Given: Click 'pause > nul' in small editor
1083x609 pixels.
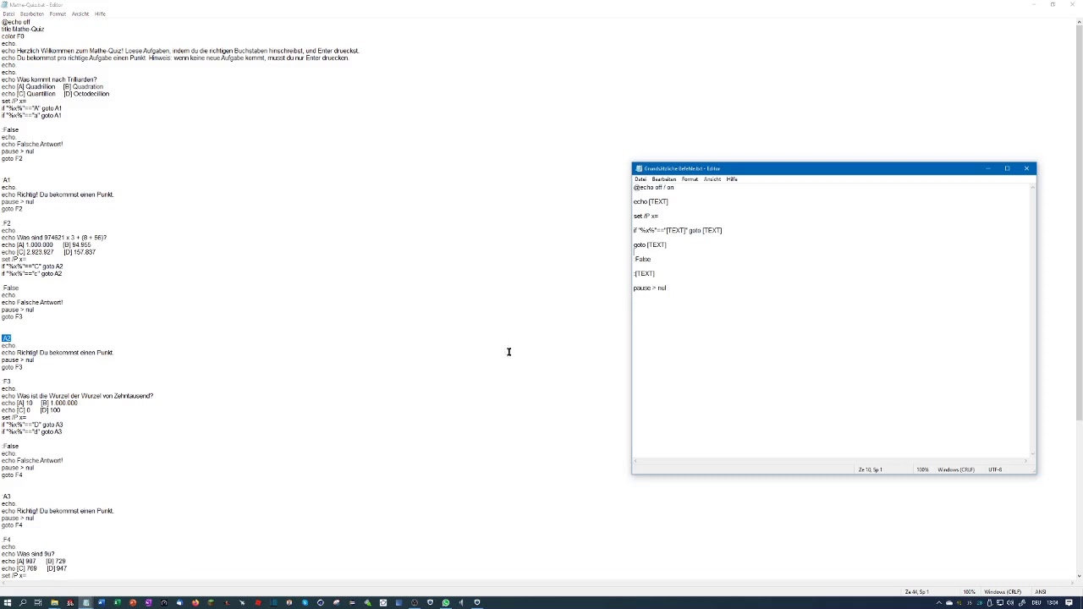Looking at the screenshot, I should 650,288.
